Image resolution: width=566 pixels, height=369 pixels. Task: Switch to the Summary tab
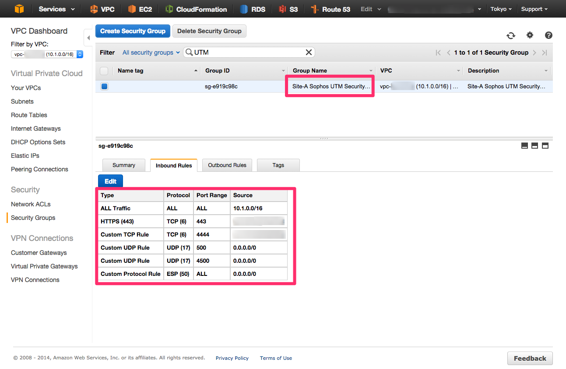coord(124,165)
